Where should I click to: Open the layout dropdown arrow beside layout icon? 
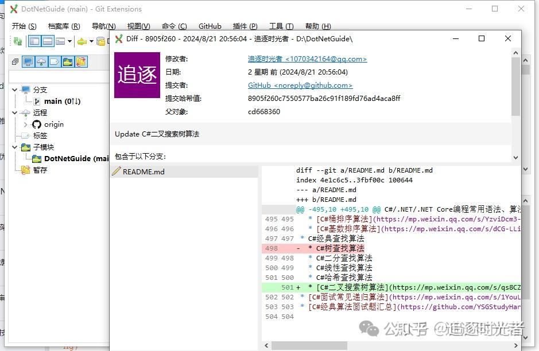(70, 41)
